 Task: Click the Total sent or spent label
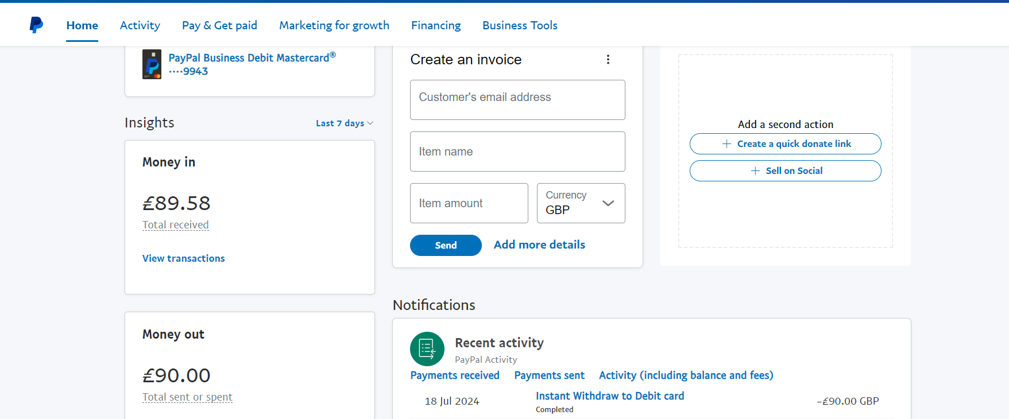[x=187, y=397]
